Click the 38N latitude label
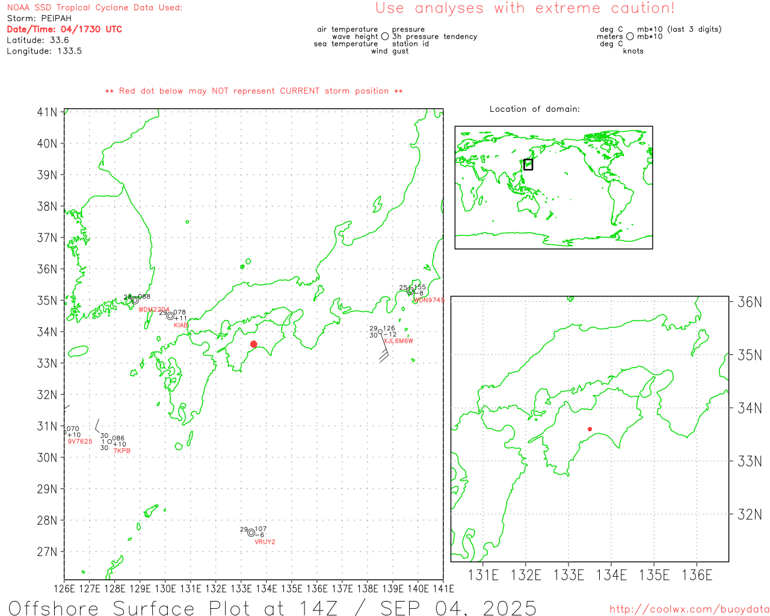Viewport: 770px width, 616px height. pos(47,206)
